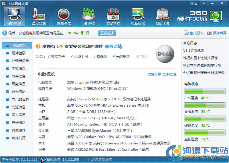The image size is (229, 163).
Task: Open the 驱动管理 driver management icon
Action: (113, 14)
